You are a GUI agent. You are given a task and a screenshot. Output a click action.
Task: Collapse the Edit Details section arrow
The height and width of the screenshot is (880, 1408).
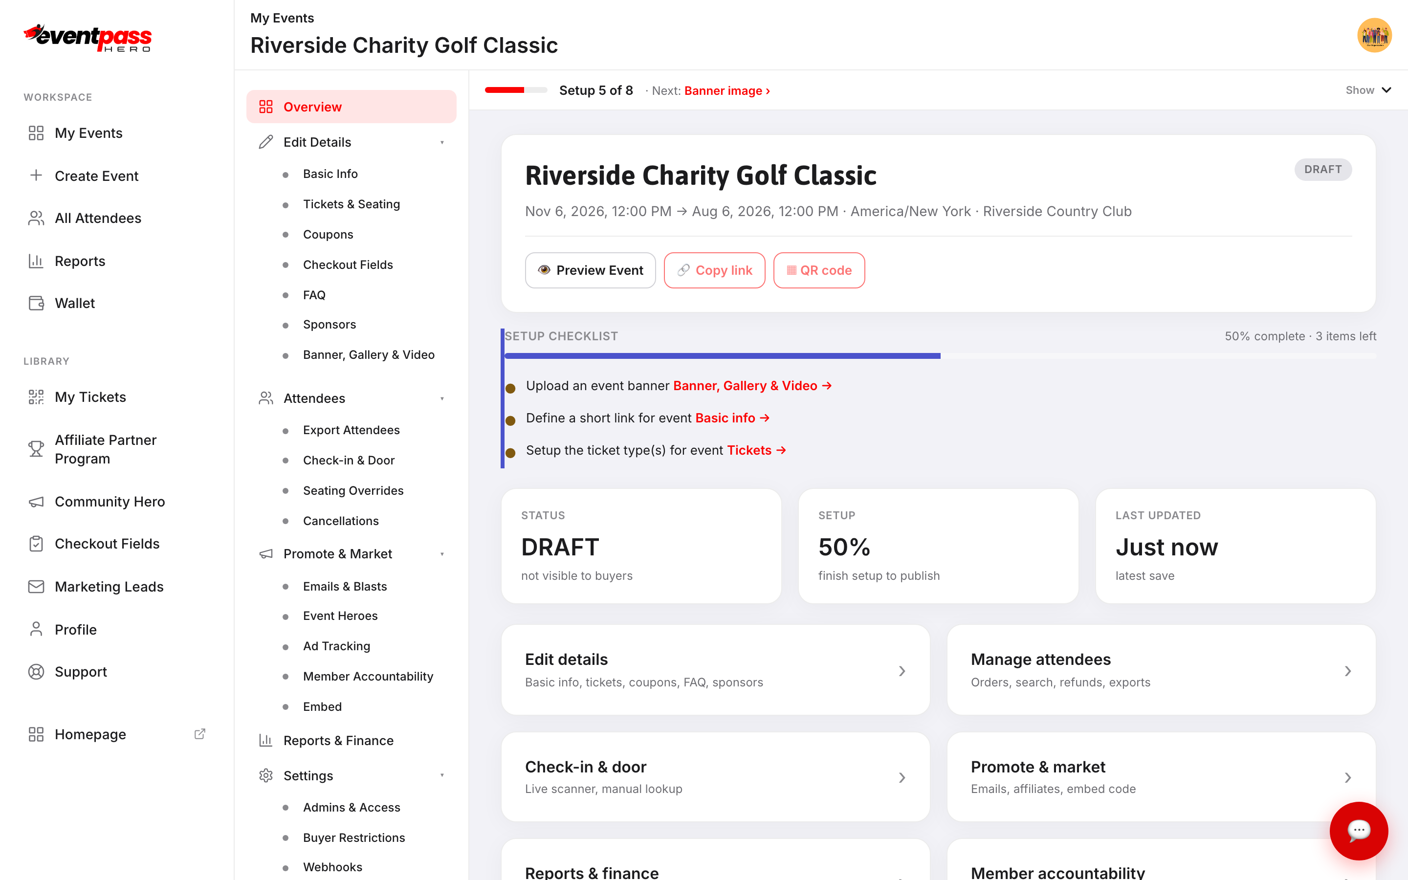tap(442, 143)
